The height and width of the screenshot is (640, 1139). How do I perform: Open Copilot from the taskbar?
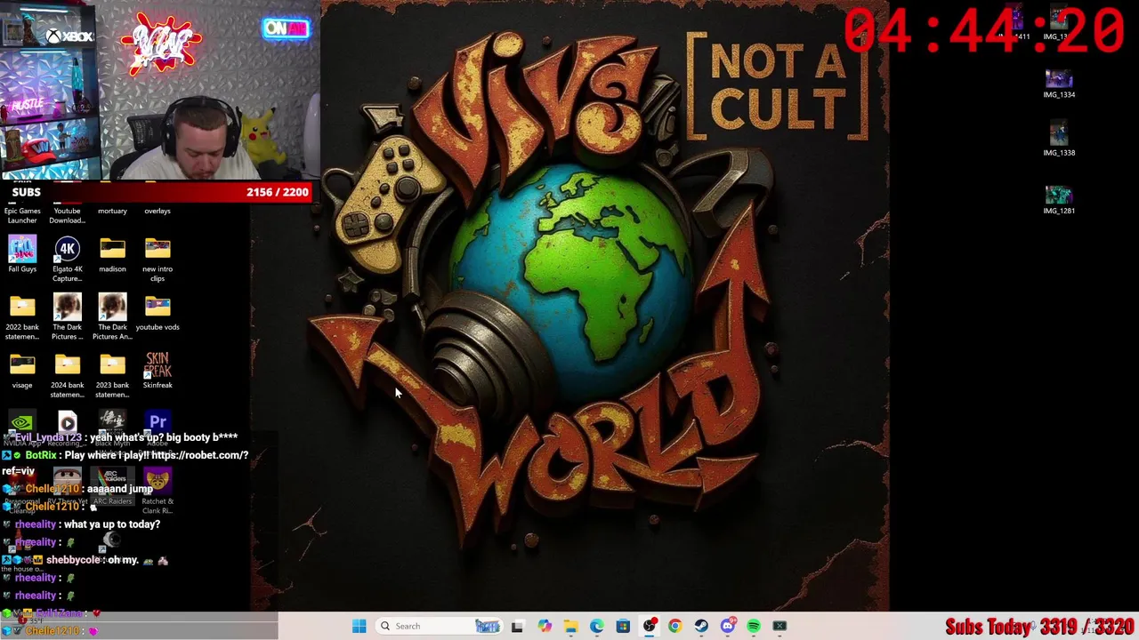[x=544, y=626]
